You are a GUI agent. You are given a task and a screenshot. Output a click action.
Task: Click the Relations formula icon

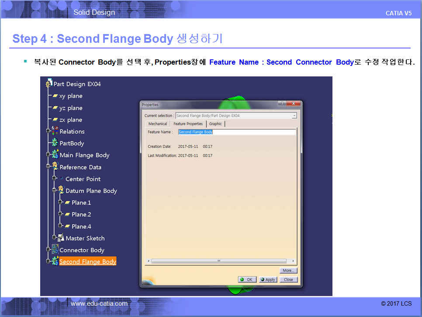(x=55, y=131)
